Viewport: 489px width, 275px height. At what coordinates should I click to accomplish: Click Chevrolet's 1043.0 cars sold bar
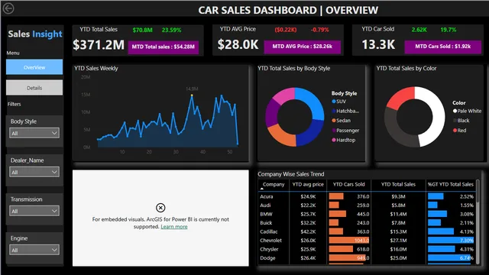tap(349, 241)
